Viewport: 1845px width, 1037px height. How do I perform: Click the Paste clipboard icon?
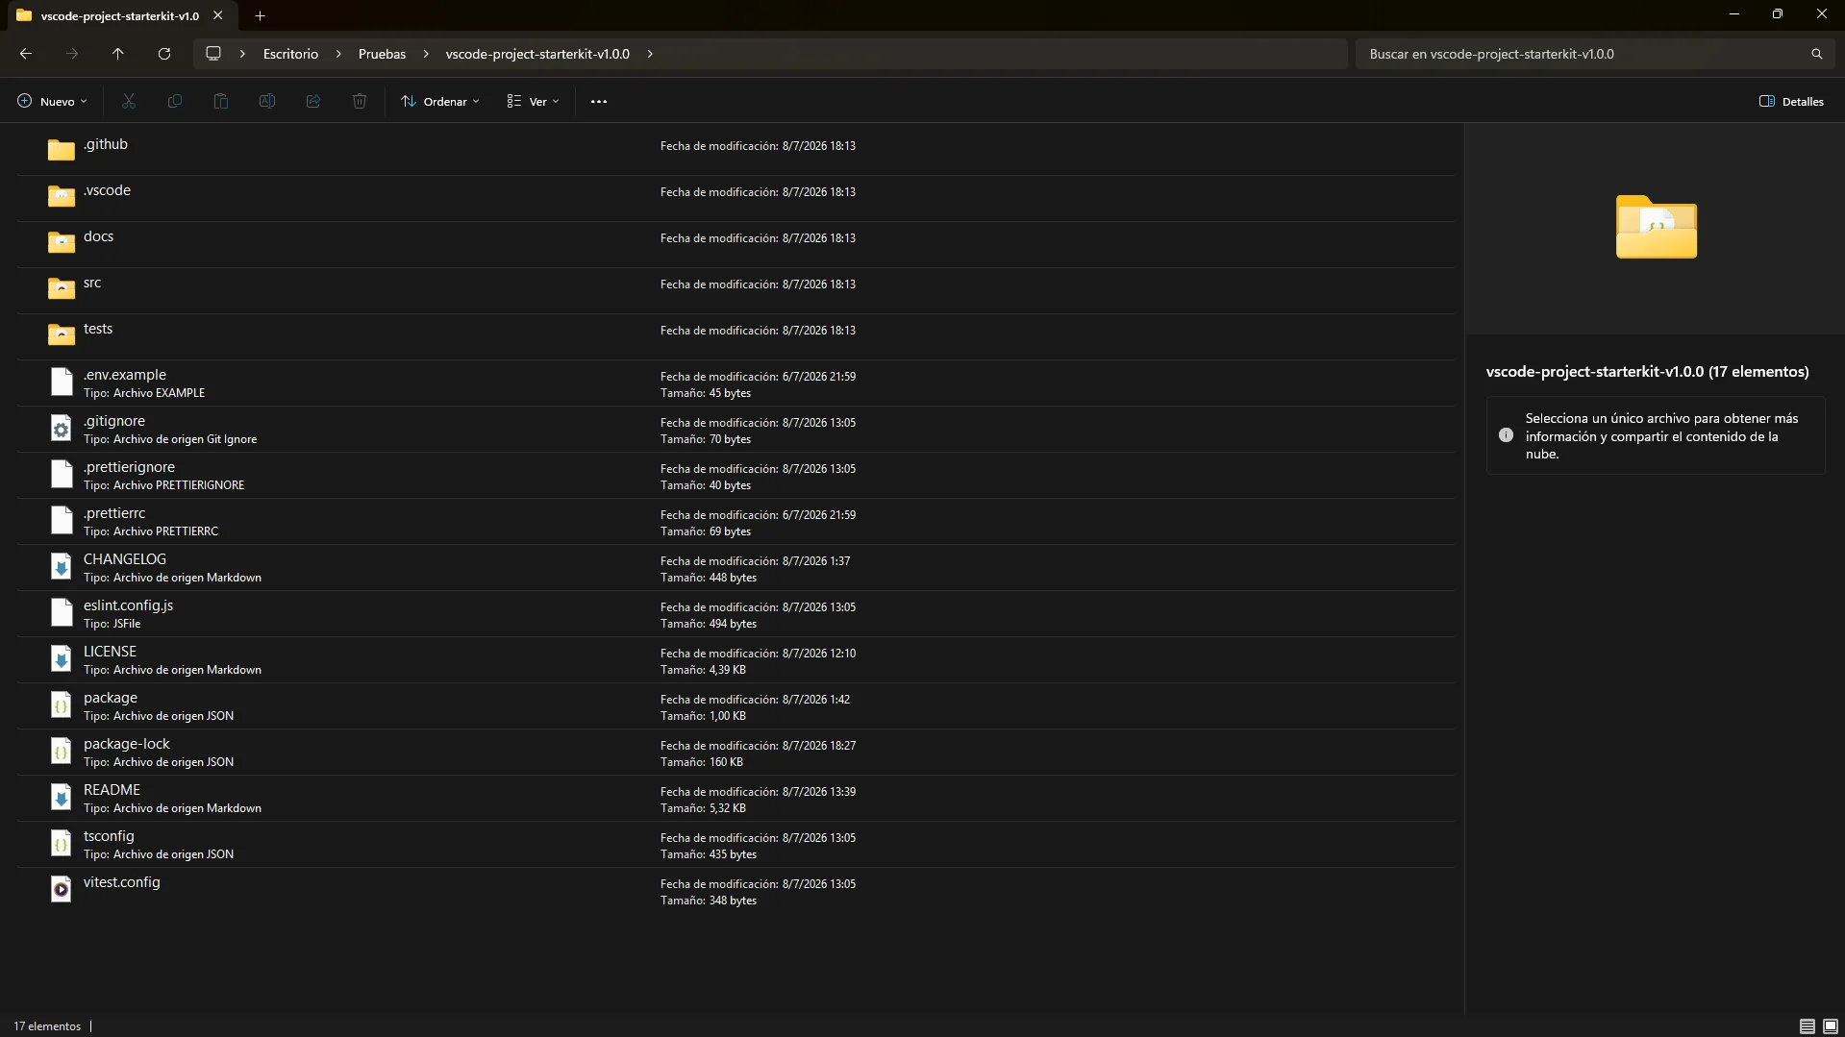click(x=221, y=101)
